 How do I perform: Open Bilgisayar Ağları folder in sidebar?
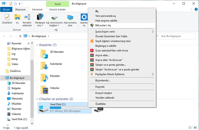(19, 49)
